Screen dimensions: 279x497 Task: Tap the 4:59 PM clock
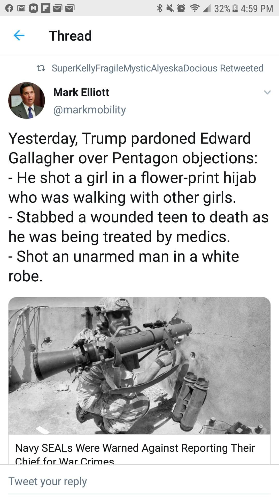257,9
